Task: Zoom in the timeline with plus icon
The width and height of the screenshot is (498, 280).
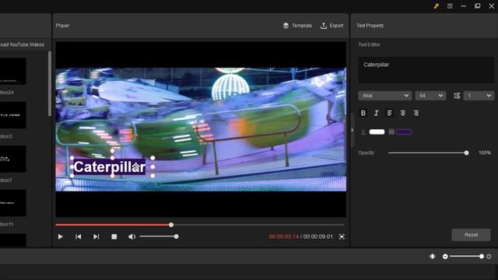Action: click(x=489, y=257)
